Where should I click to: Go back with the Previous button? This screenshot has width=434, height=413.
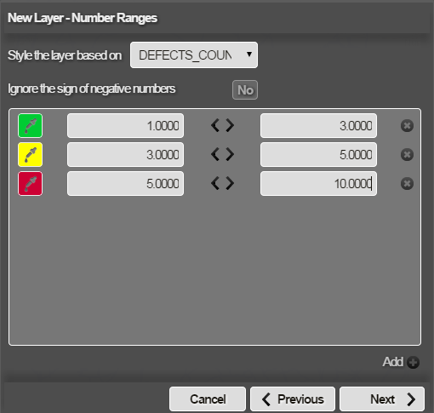[x=293, y=399]
